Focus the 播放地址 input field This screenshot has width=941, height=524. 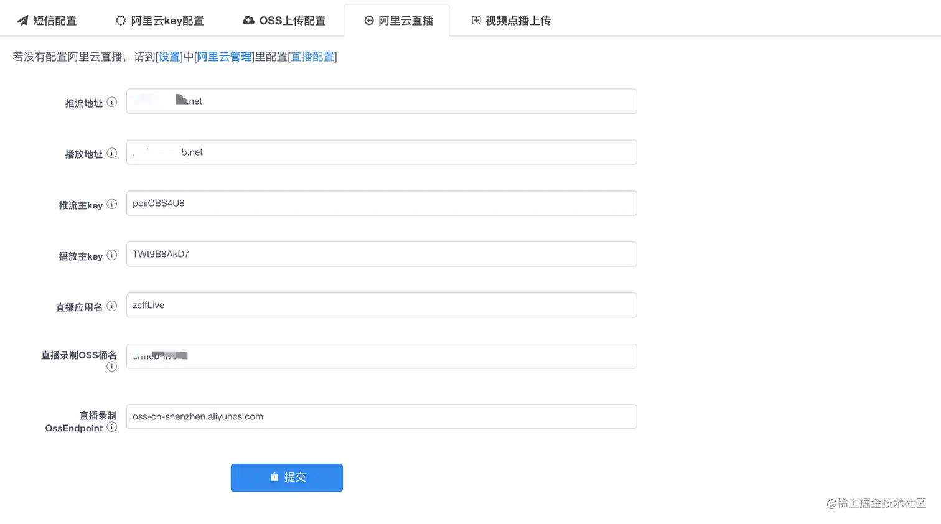[x=382, y=152]
